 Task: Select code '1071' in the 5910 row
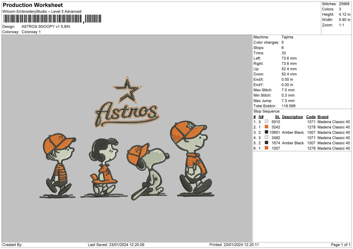click(311, 122)
